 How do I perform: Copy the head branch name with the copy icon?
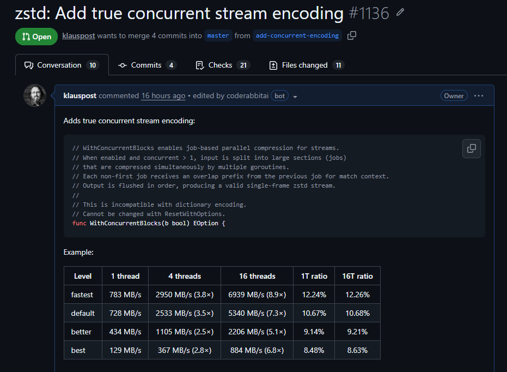tap(352, 35)
